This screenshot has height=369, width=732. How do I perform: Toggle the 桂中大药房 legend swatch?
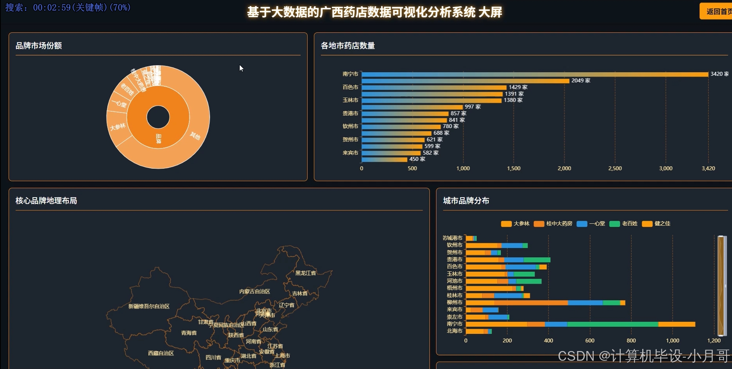[539, 224]
